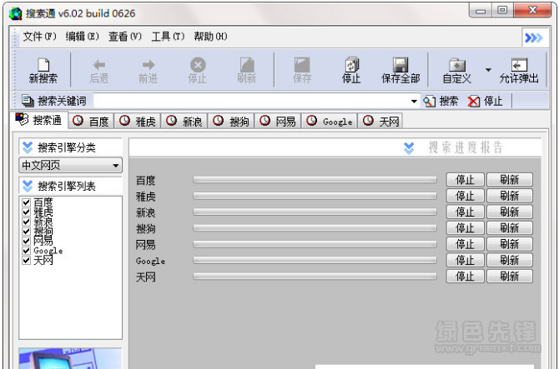
Task: Click the 搜索 button with magnifier icon
Action: tap(441, 101)
